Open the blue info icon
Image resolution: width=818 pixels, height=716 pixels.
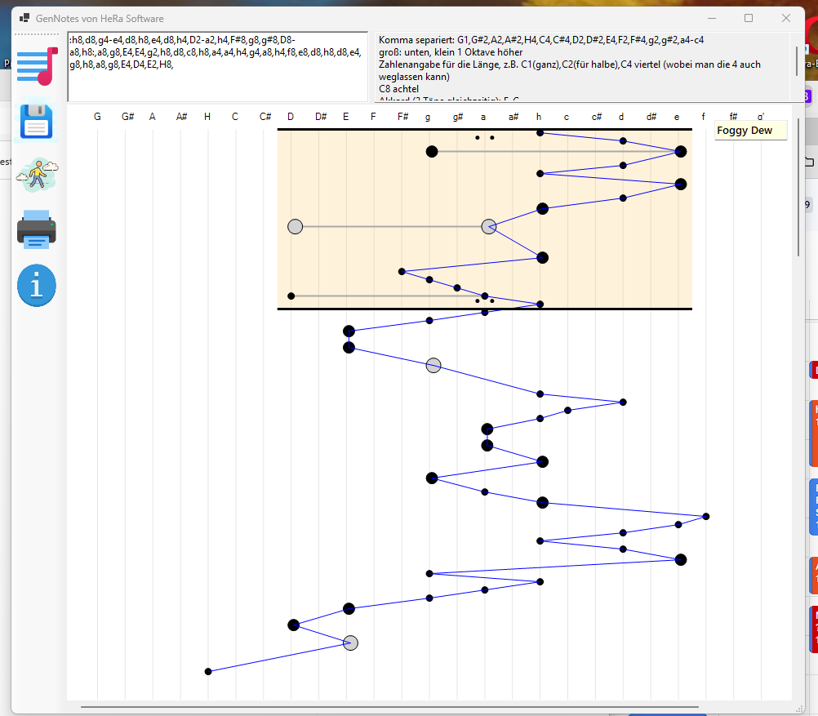coord(38,286)
